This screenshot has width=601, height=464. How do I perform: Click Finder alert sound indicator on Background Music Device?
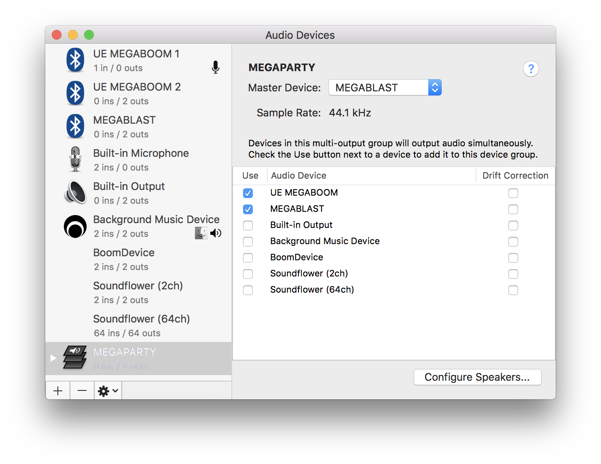[201, 233]
